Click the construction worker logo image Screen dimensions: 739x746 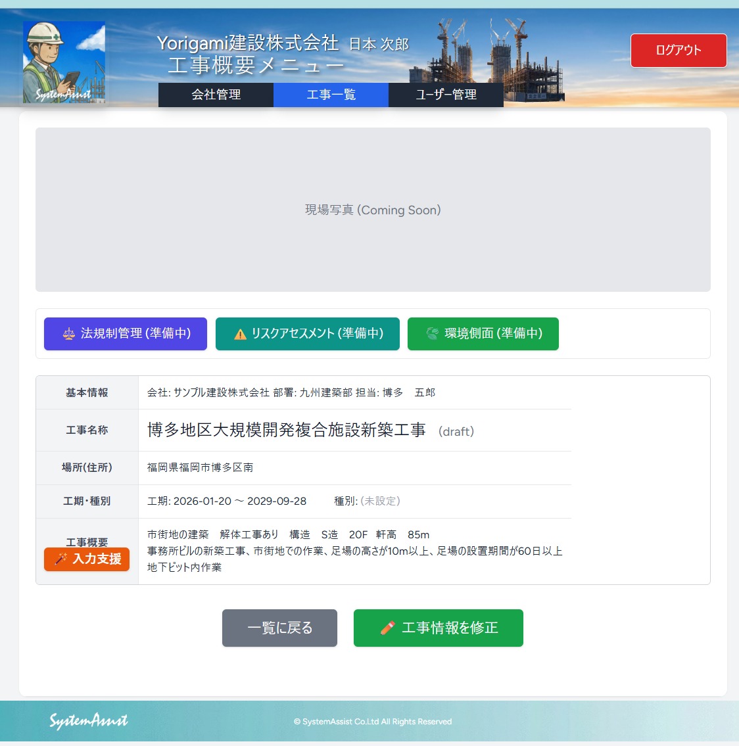[x=64, y=62]
